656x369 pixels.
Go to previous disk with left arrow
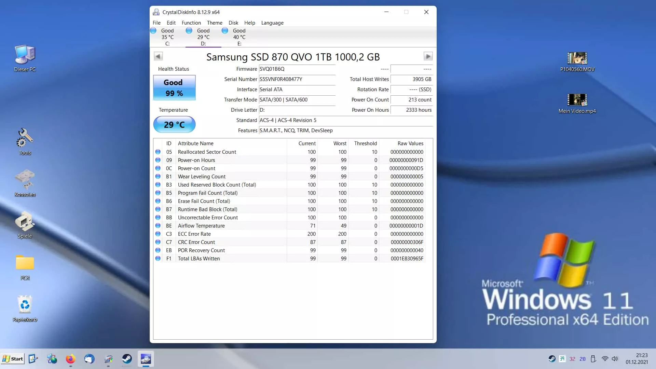coord(158,56)
